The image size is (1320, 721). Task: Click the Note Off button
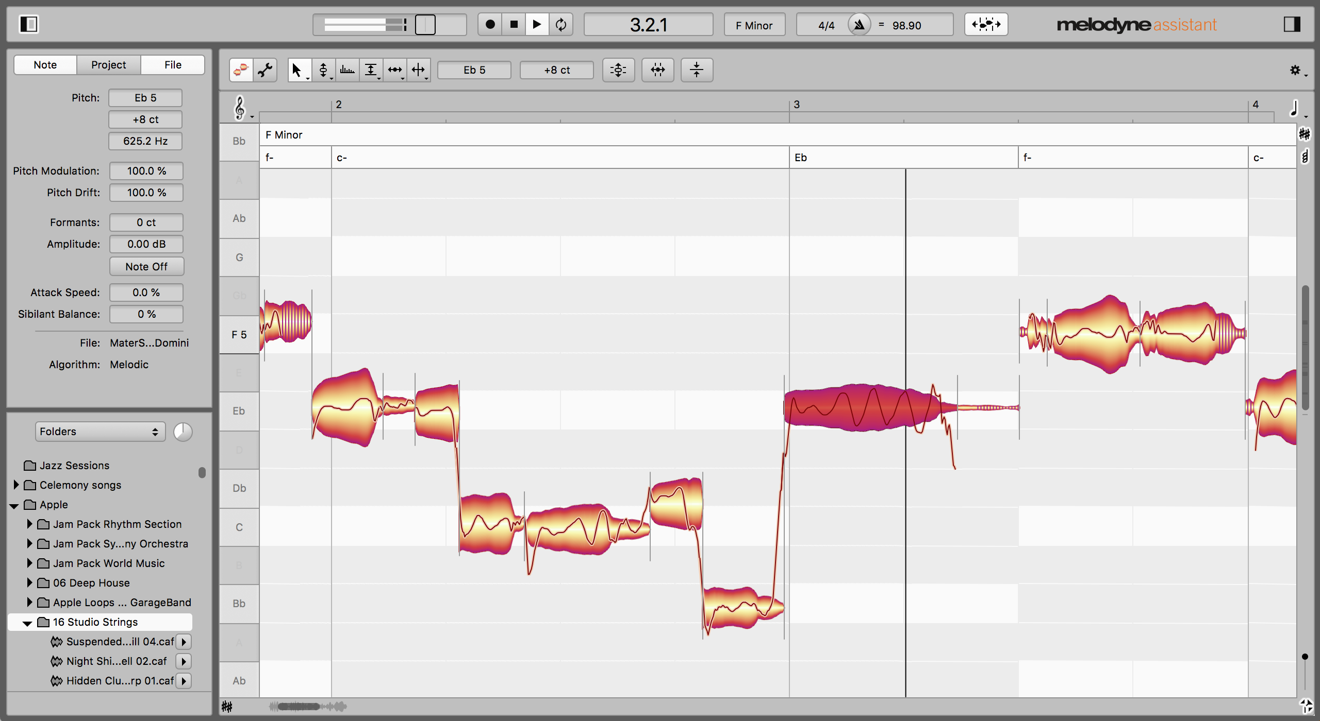click(x=144, y=266)
